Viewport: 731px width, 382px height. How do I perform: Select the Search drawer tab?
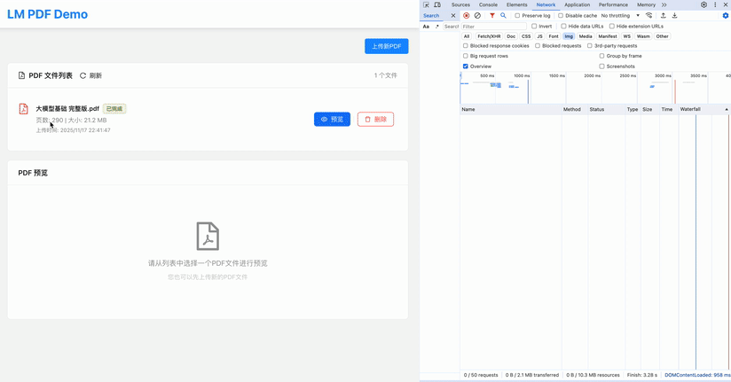[431, 15]
